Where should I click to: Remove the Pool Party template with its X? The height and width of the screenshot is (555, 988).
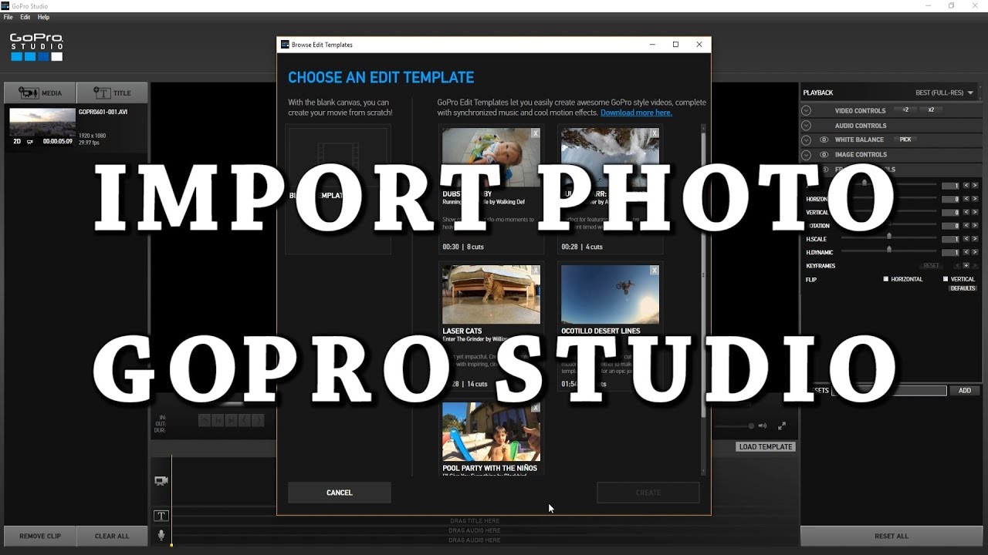[536, 408]
